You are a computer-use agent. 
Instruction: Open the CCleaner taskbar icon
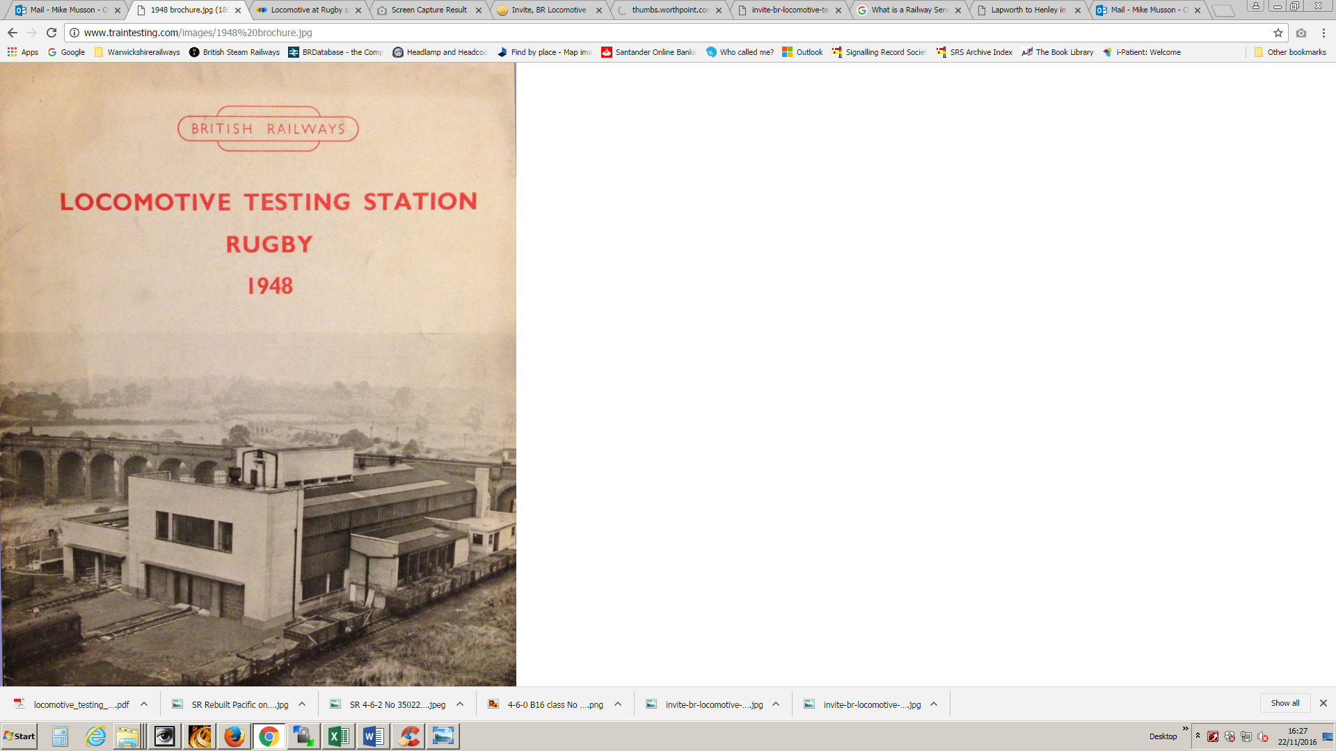[x=408, y=736]
